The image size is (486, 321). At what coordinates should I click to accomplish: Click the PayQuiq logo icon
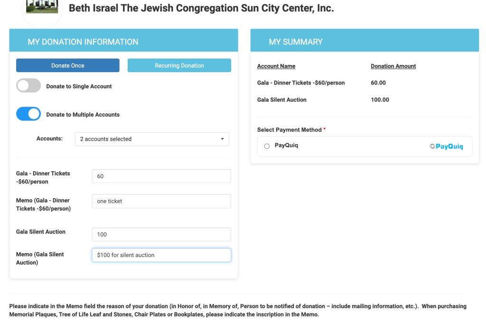tap(446, 147)
